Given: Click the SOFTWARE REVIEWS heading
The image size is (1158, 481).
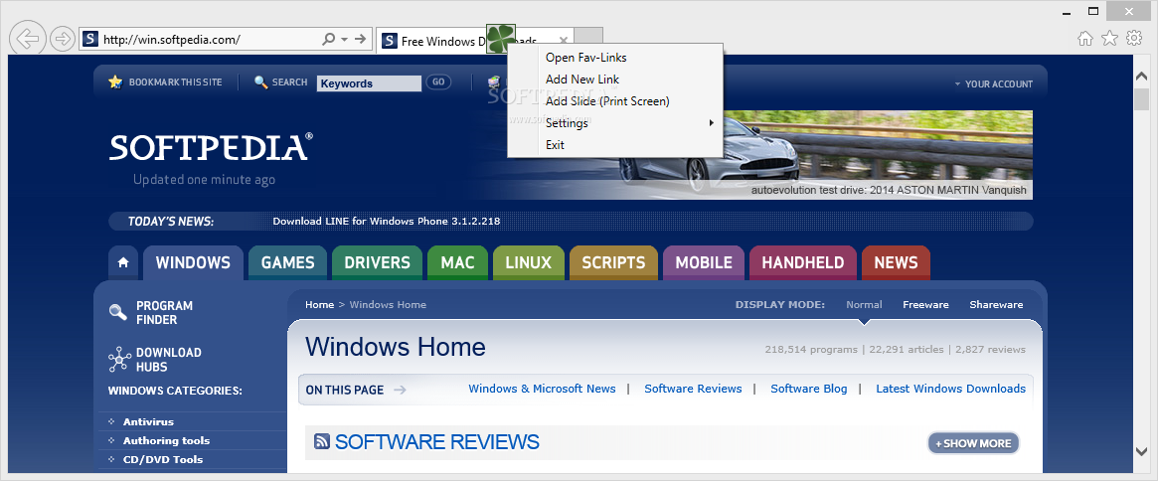Looking at the screenshot, I should click(436, 442).
